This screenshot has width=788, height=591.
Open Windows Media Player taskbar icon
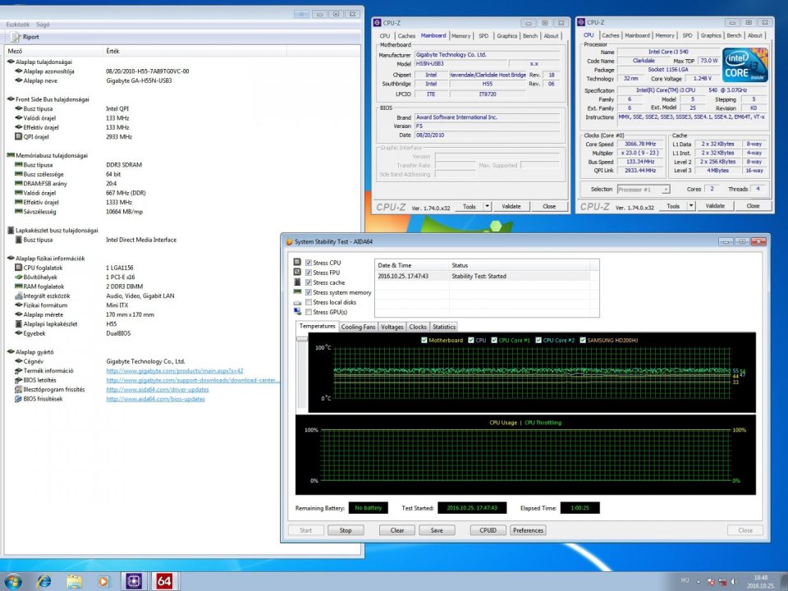103,581
